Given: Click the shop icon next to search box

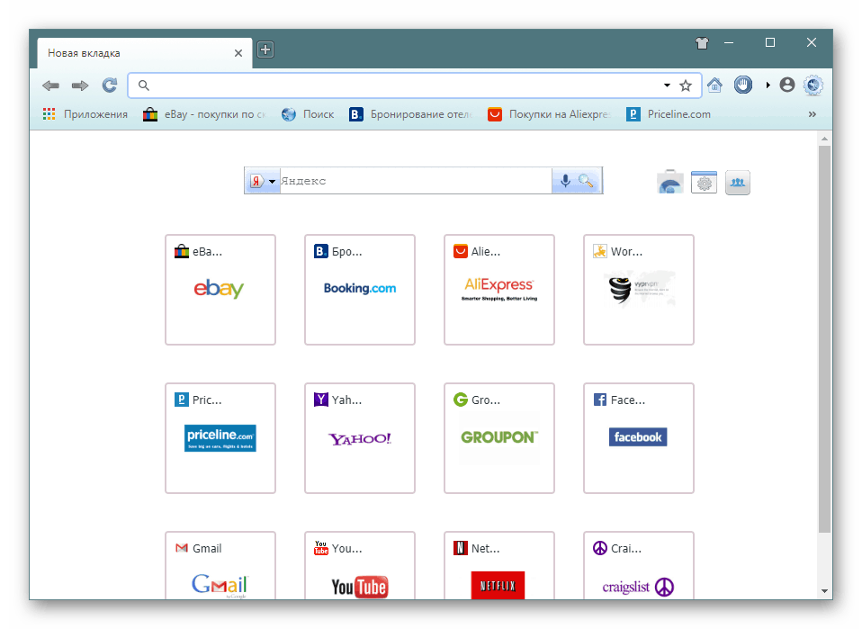Looking at the screenshot, I should click(670, 182).
